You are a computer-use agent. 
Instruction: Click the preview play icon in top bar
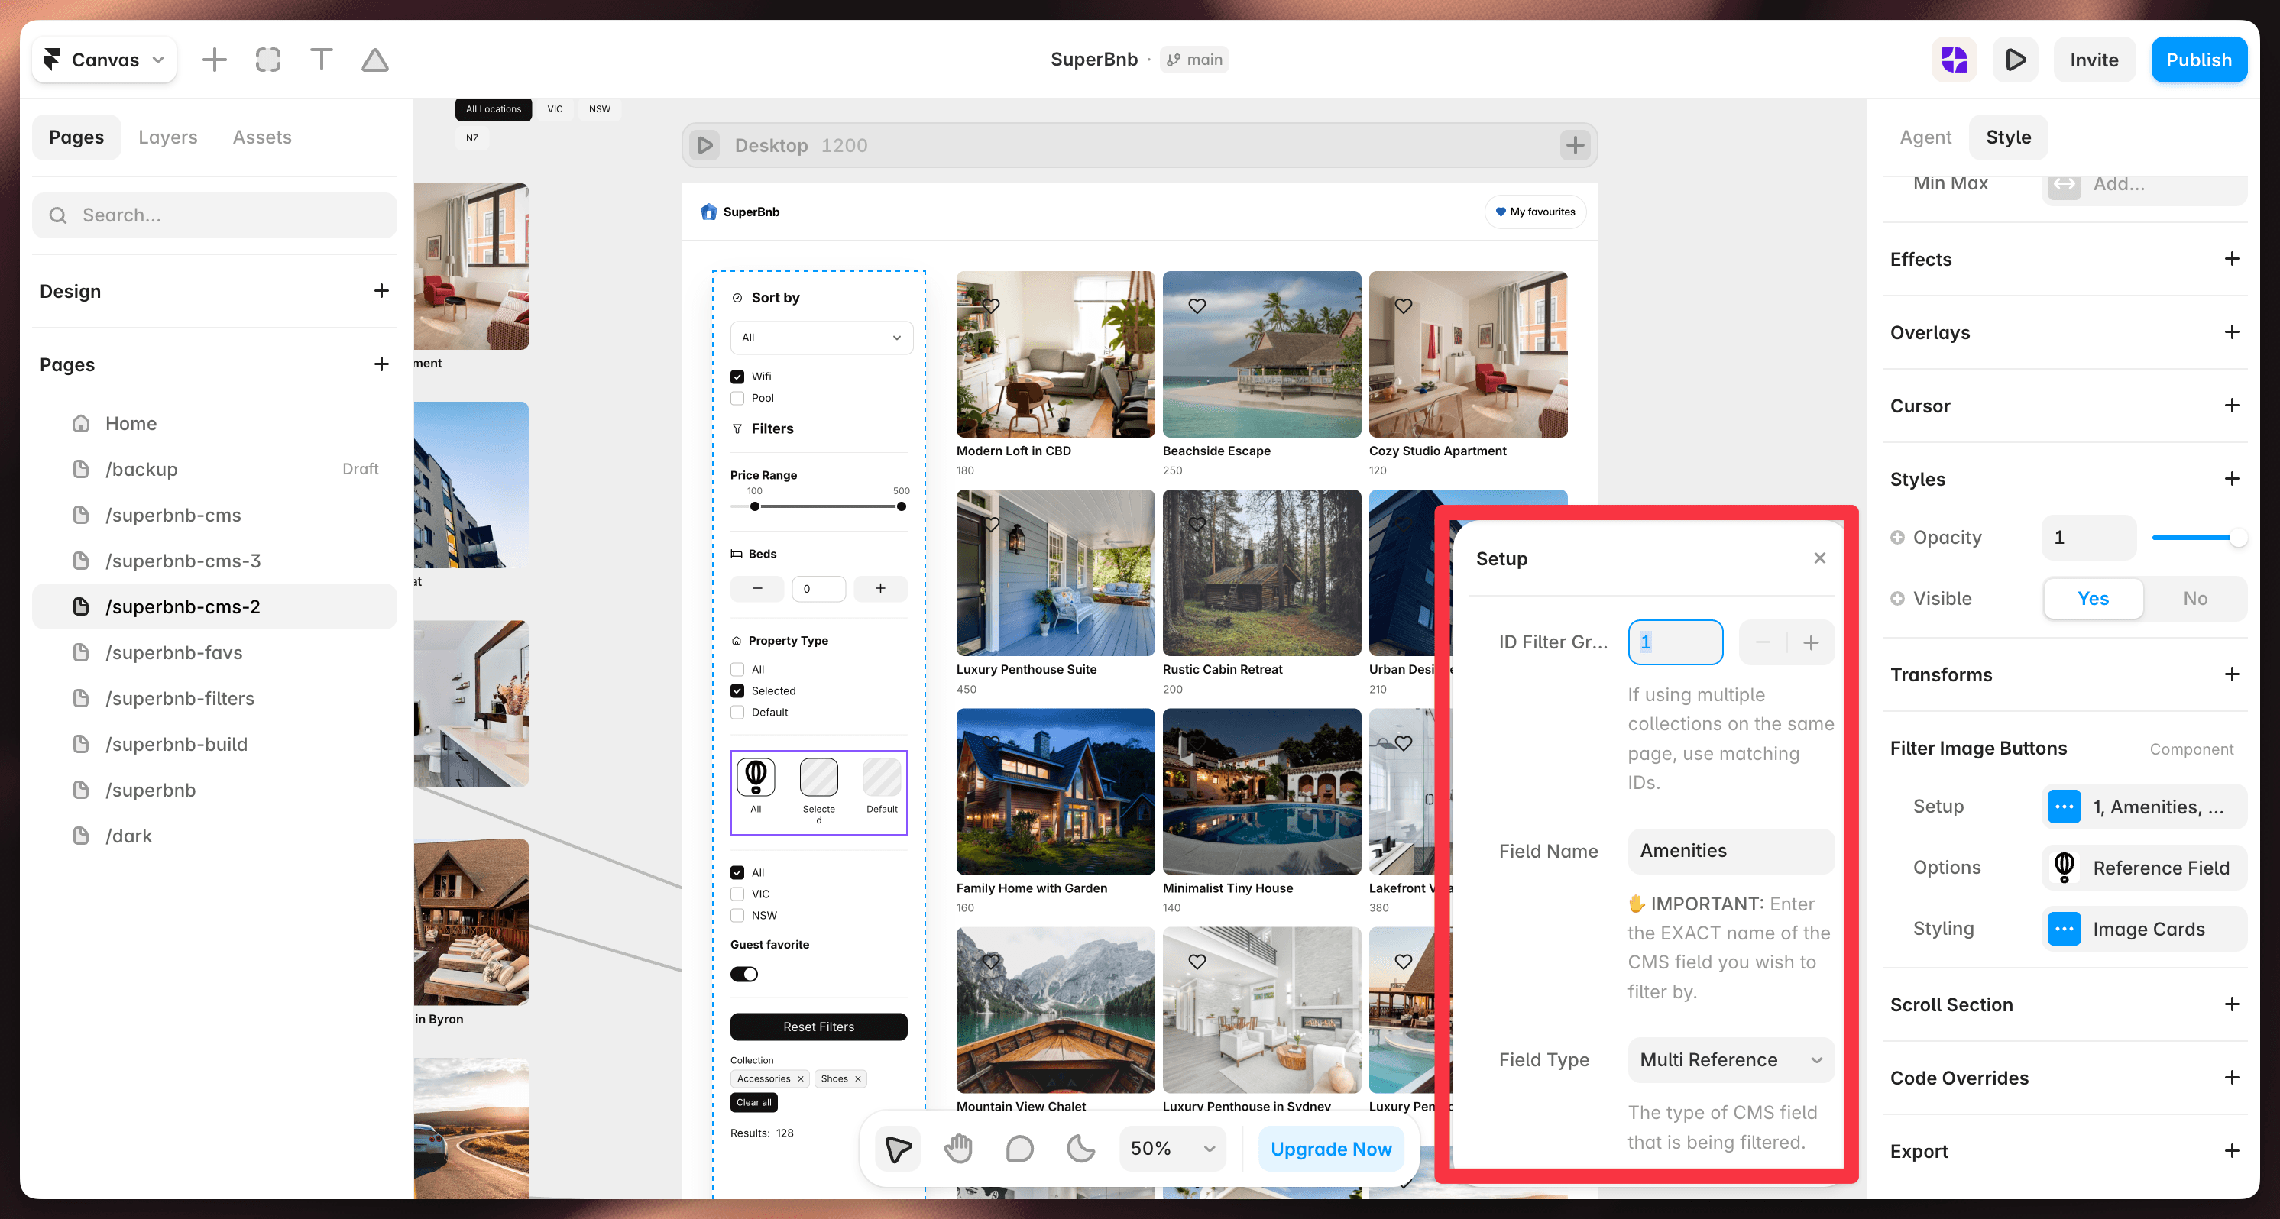coord(2016,60)
